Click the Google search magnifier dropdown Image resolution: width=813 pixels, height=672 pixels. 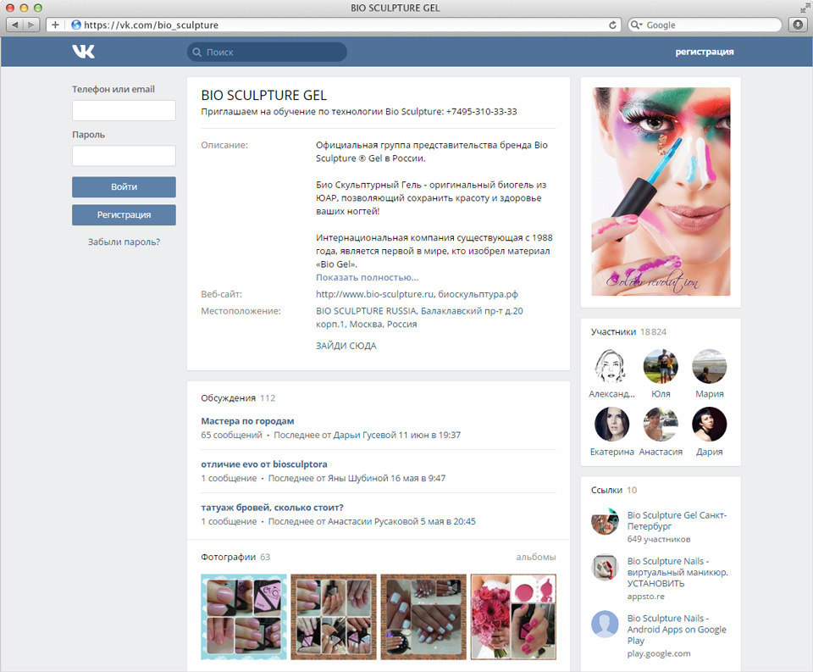pyautogui.click(x=636, y=25)
